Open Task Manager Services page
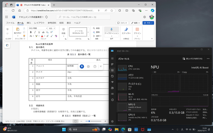Image resolution: width=213 pixels, height=133 pixels. click(112, 100)
